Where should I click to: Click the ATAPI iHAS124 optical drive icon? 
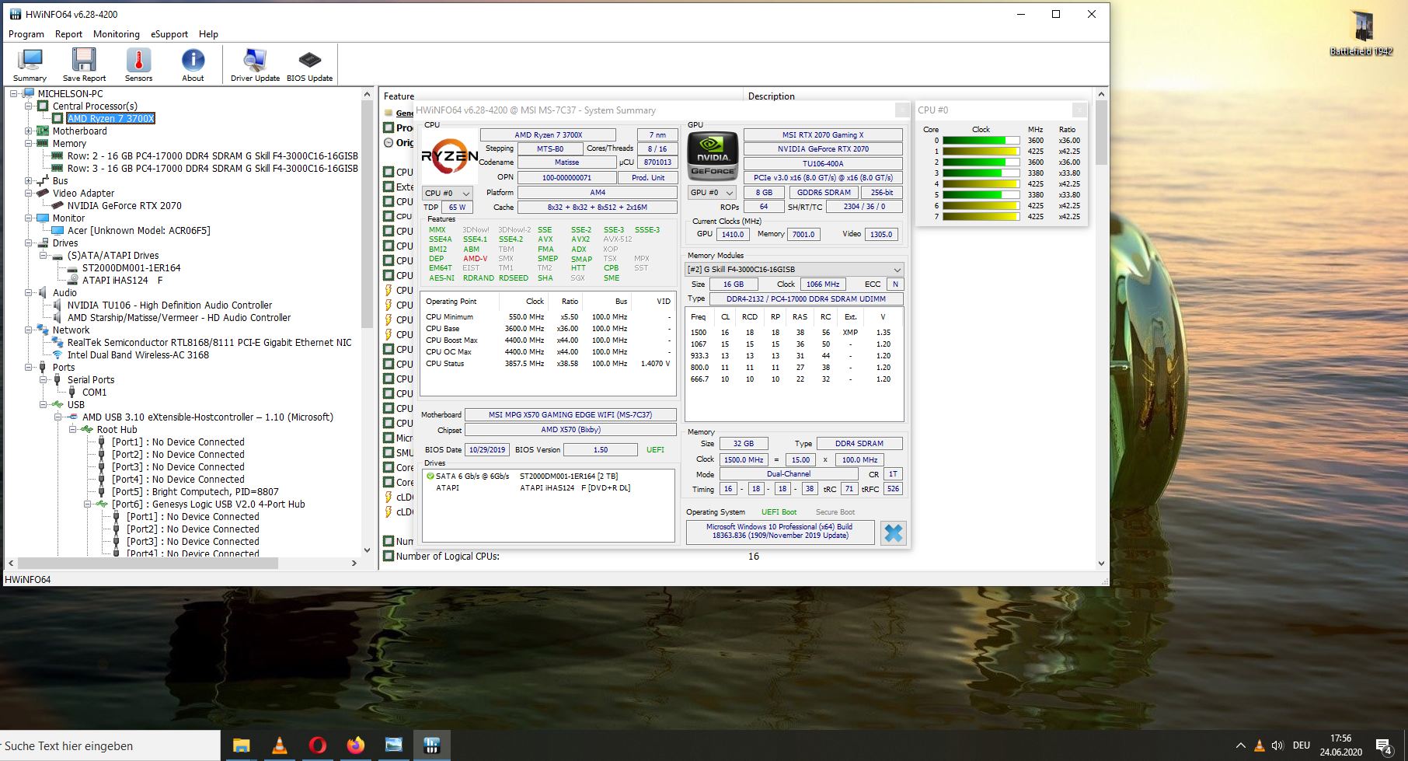click(x=73, y=281)
